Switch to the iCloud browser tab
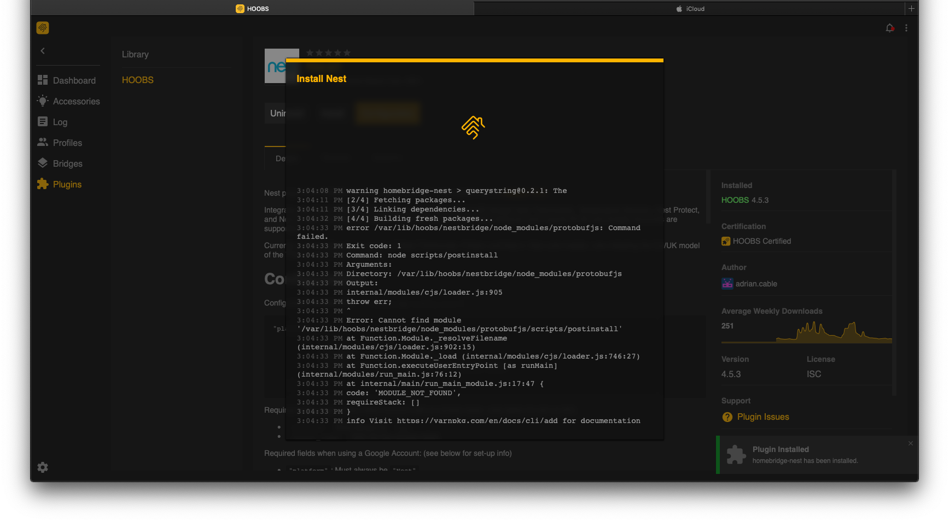 click(690, 8)
